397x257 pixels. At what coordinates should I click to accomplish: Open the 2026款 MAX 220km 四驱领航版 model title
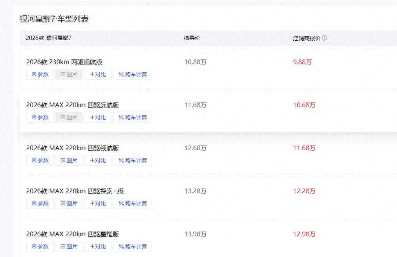72,148
